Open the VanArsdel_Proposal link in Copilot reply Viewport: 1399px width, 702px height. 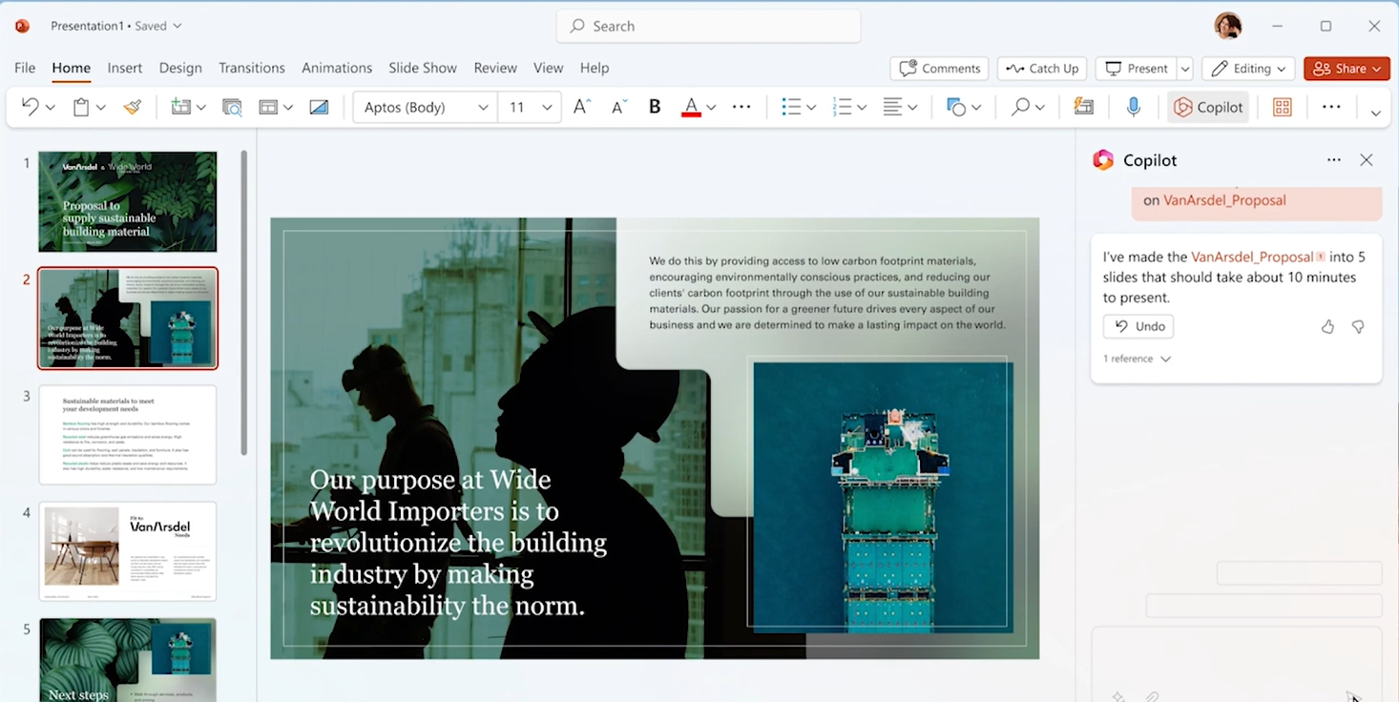1252,257
